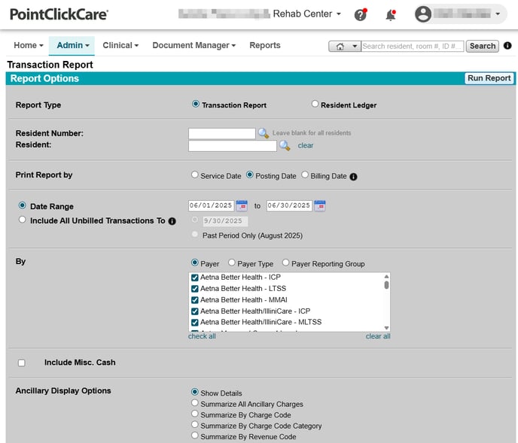Enable Include Misc. Cash checkbox
The height and width of the screenshot is (443, 518).
click(x=22, y=363)
